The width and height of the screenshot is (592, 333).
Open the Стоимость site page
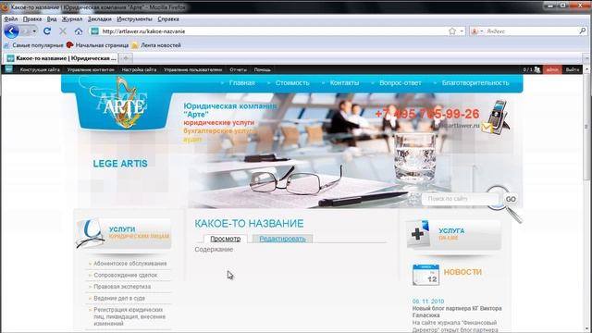pos(292,82)
